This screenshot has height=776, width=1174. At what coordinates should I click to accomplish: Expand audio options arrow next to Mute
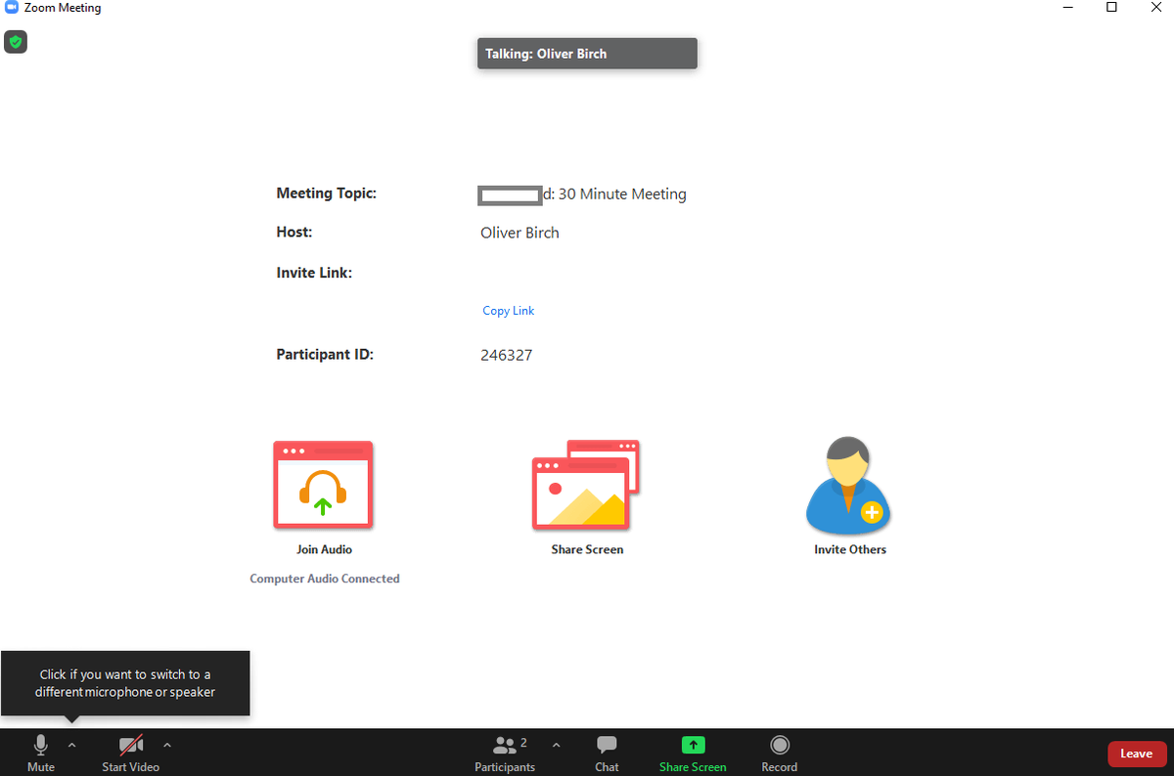tap(71, 745)
